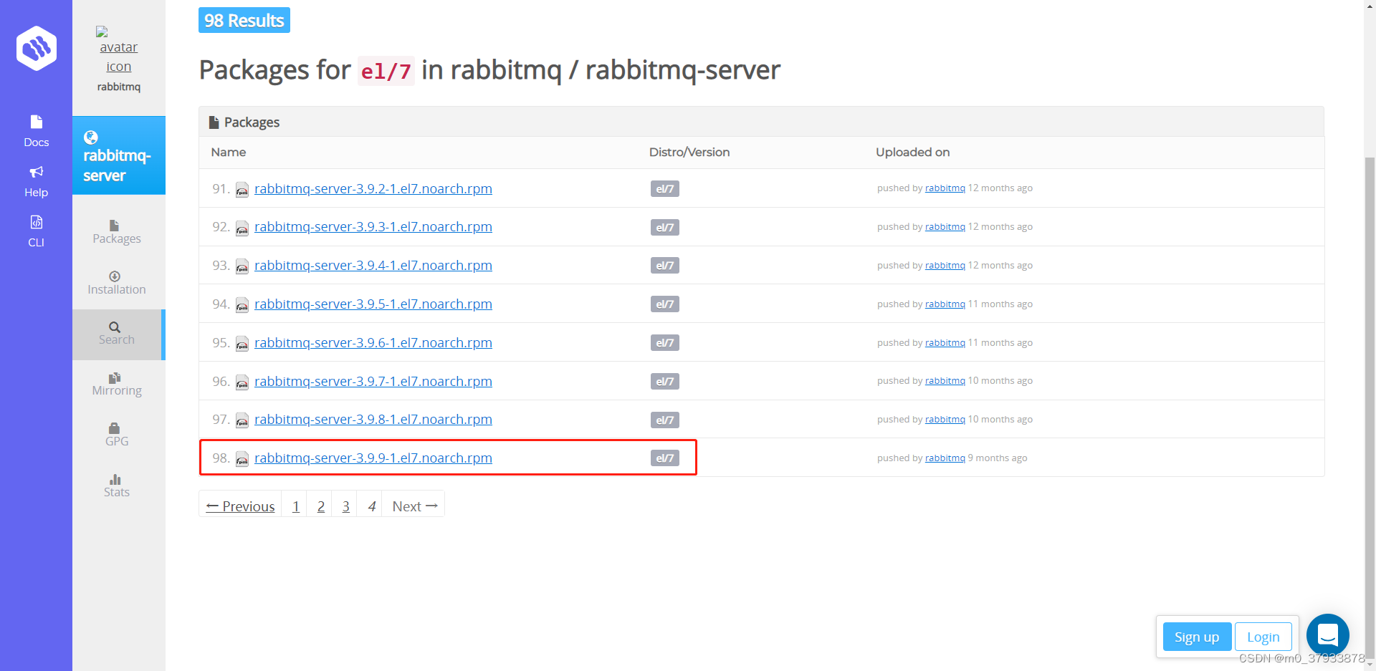Click rpm icon beside the 3.9.6 package
Viewport: 1376px width, 671px height.
tap(242, 344)
